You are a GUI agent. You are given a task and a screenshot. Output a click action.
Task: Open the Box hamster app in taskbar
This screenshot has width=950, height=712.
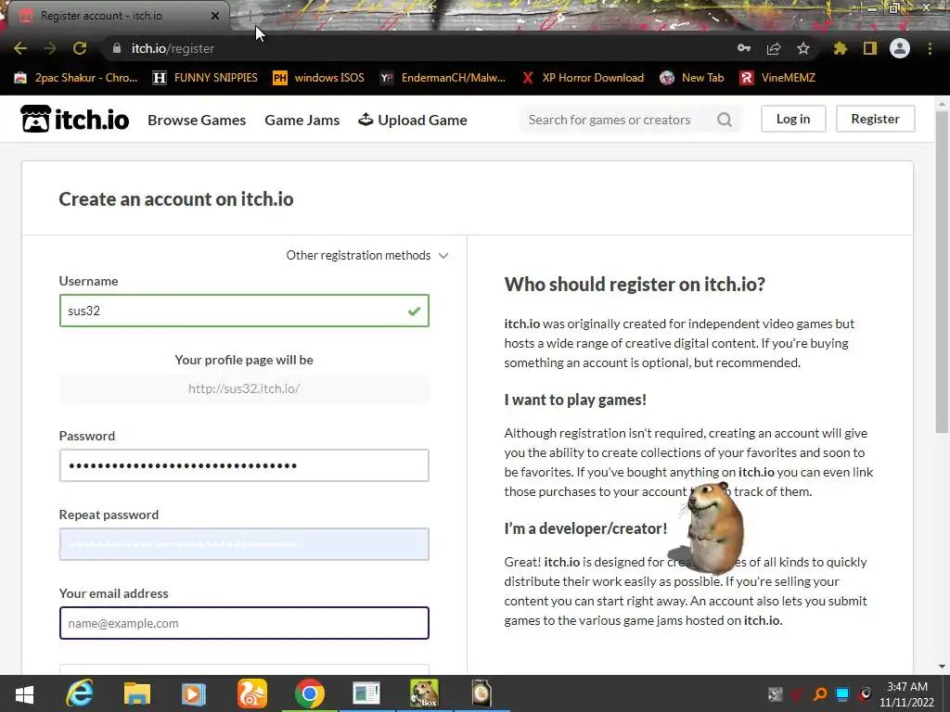coord(424,693)
